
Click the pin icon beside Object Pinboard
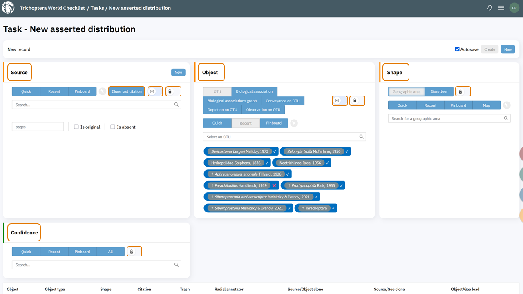point(294,123)
